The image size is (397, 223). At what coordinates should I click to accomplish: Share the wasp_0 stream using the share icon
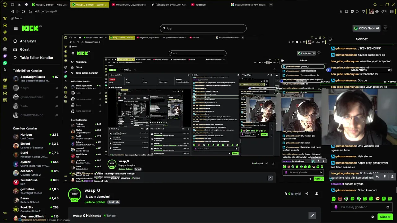[x=307, y=194]
